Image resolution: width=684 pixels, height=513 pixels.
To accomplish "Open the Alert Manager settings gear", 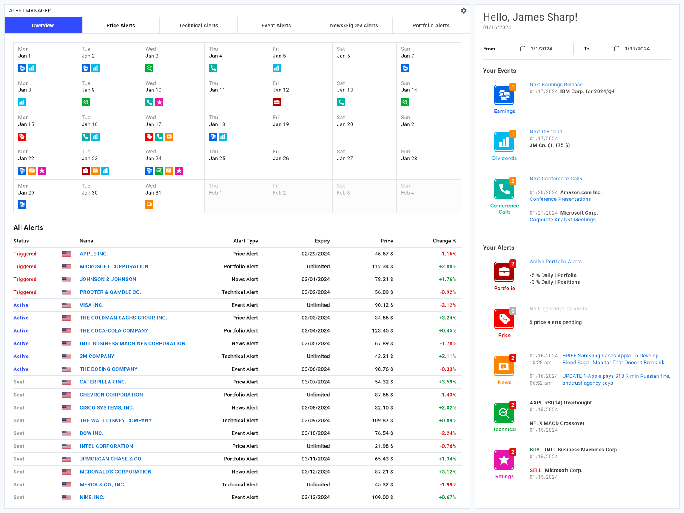I will tap(463, 11).
